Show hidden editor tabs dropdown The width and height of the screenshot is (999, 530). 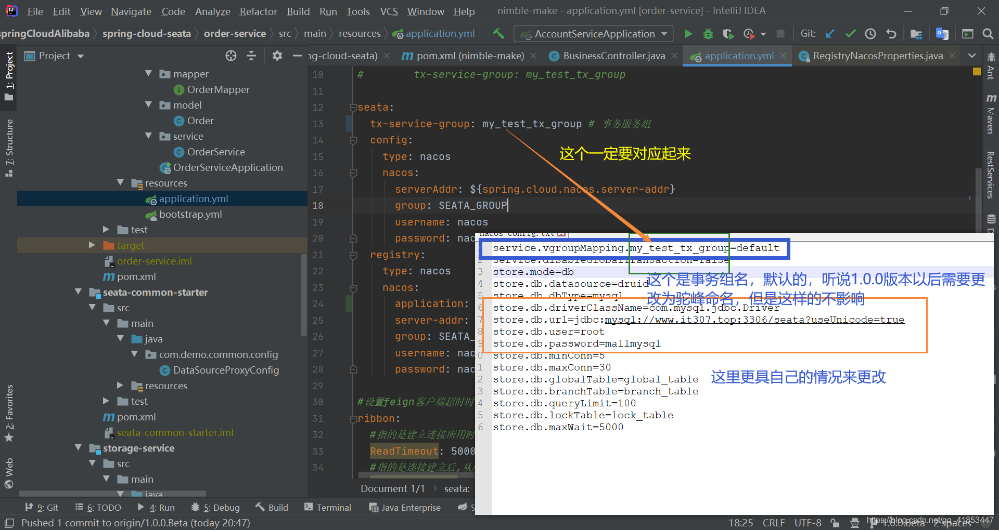tap(971, 56)
